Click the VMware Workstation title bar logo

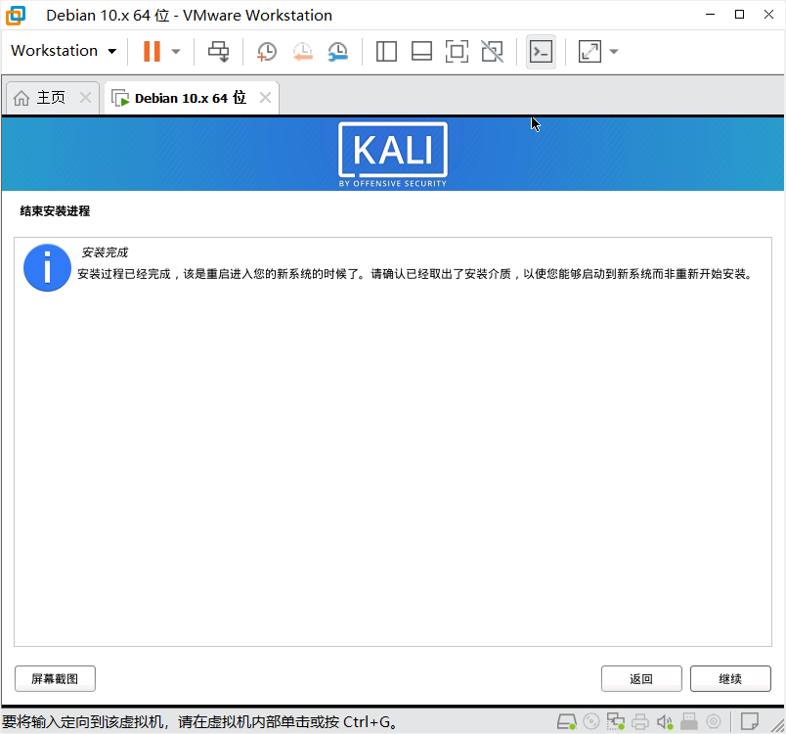[x=16, y=15]
